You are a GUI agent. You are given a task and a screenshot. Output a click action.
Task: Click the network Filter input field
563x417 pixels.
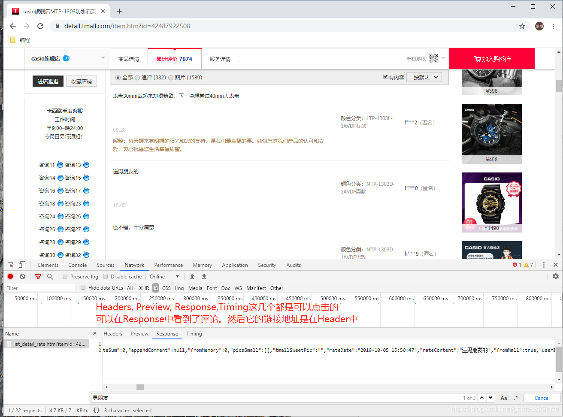click(39, 288)
